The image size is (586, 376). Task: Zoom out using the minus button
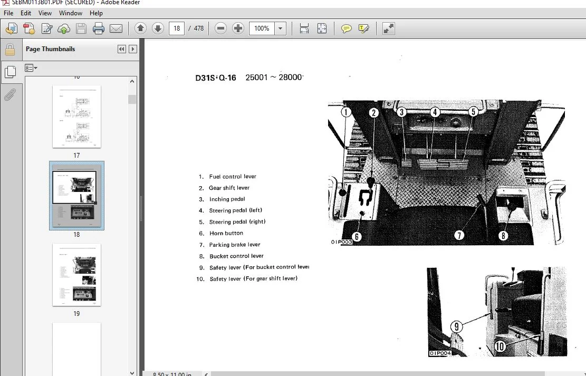point(220,28)
